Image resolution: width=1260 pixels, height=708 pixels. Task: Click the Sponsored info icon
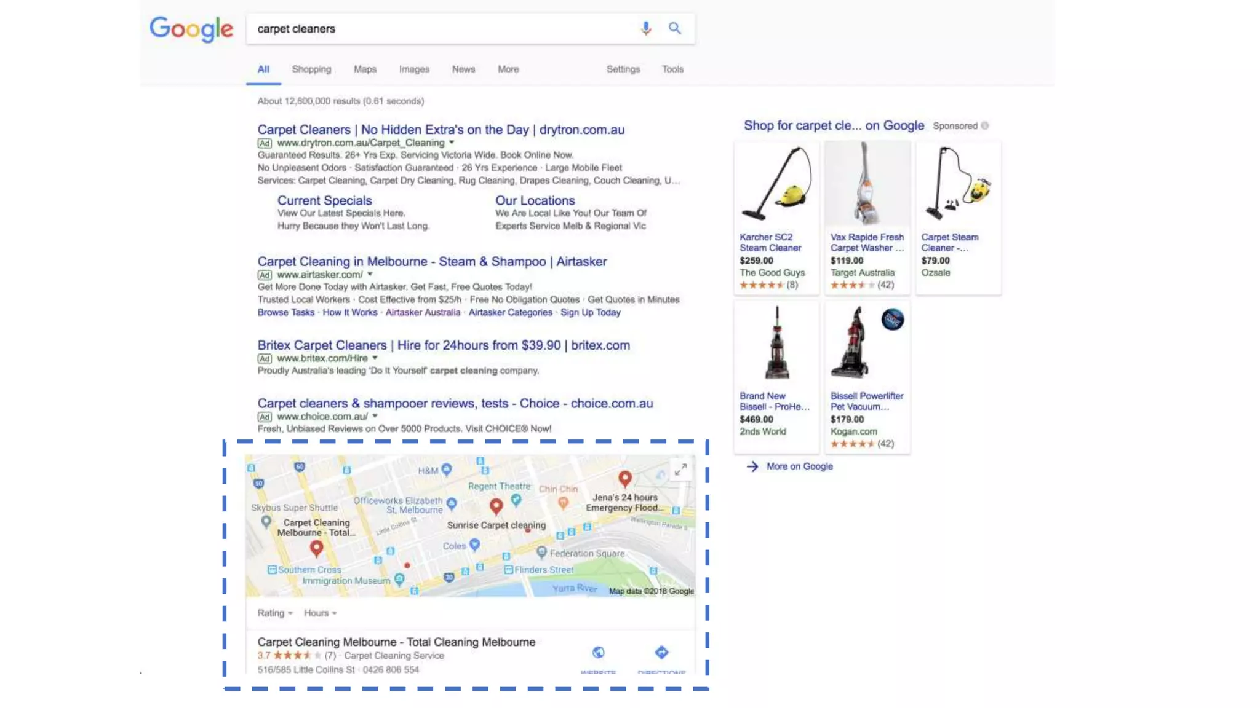985,126
